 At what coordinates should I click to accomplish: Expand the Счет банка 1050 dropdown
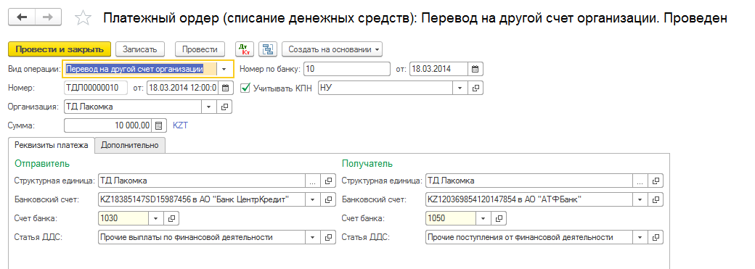coord(483,218)
